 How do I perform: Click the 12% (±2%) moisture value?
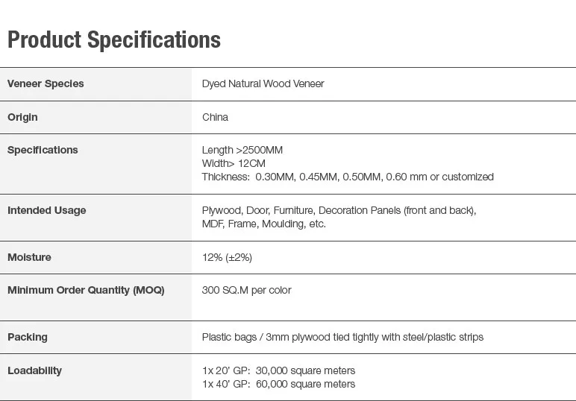pos(227,257)
